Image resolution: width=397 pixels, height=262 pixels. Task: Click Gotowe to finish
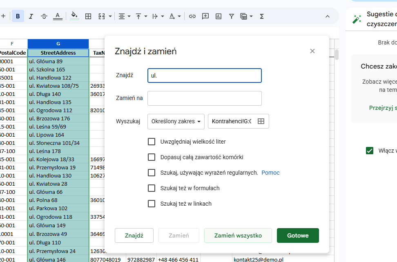[x=298, y=235]
